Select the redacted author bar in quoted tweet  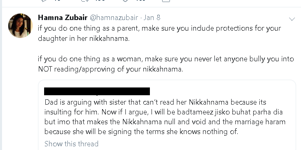click(x=97, y=91)
